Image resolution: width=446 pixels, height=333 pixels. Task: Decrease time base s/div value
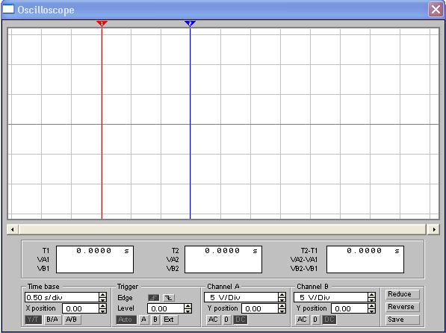102,299
